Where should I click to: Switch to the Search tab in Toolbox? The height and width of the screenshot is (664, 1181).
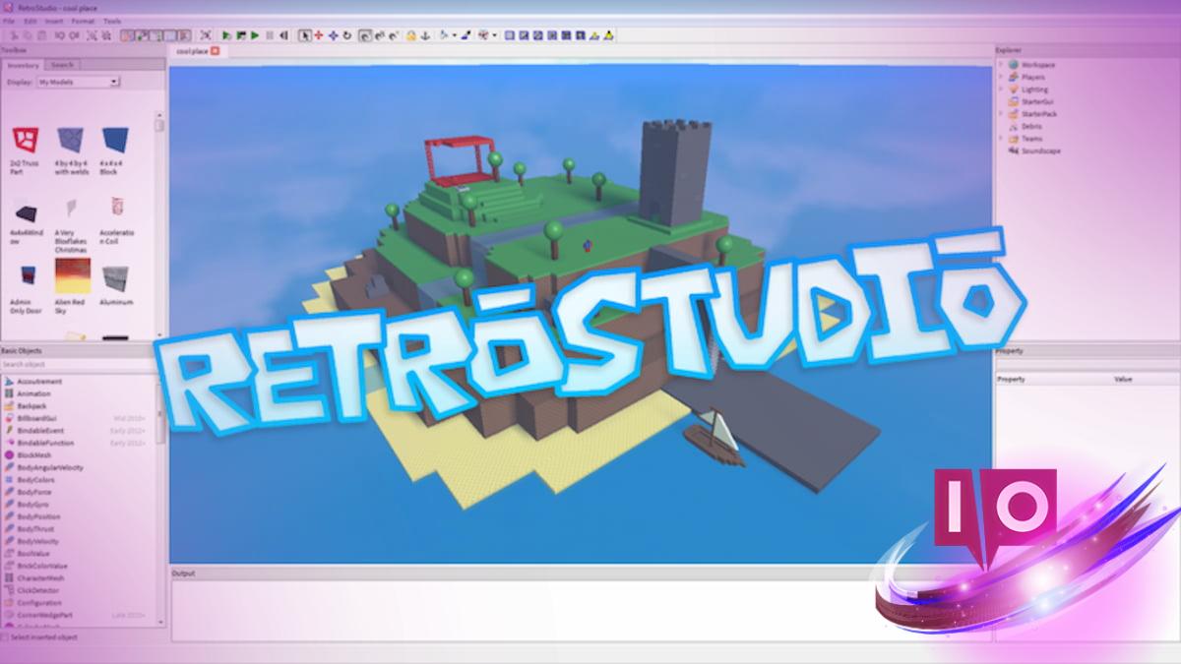[x=62, y=65]
